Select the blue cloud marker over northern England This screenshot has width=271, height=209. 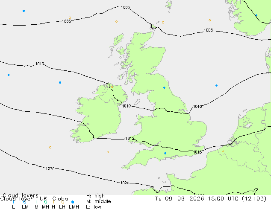click(164, 88)
